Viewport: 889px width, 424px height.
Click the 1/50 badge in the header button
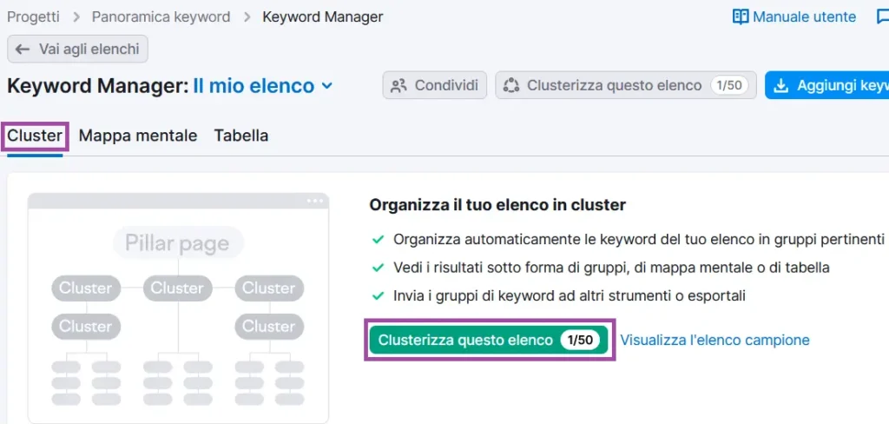729,85
